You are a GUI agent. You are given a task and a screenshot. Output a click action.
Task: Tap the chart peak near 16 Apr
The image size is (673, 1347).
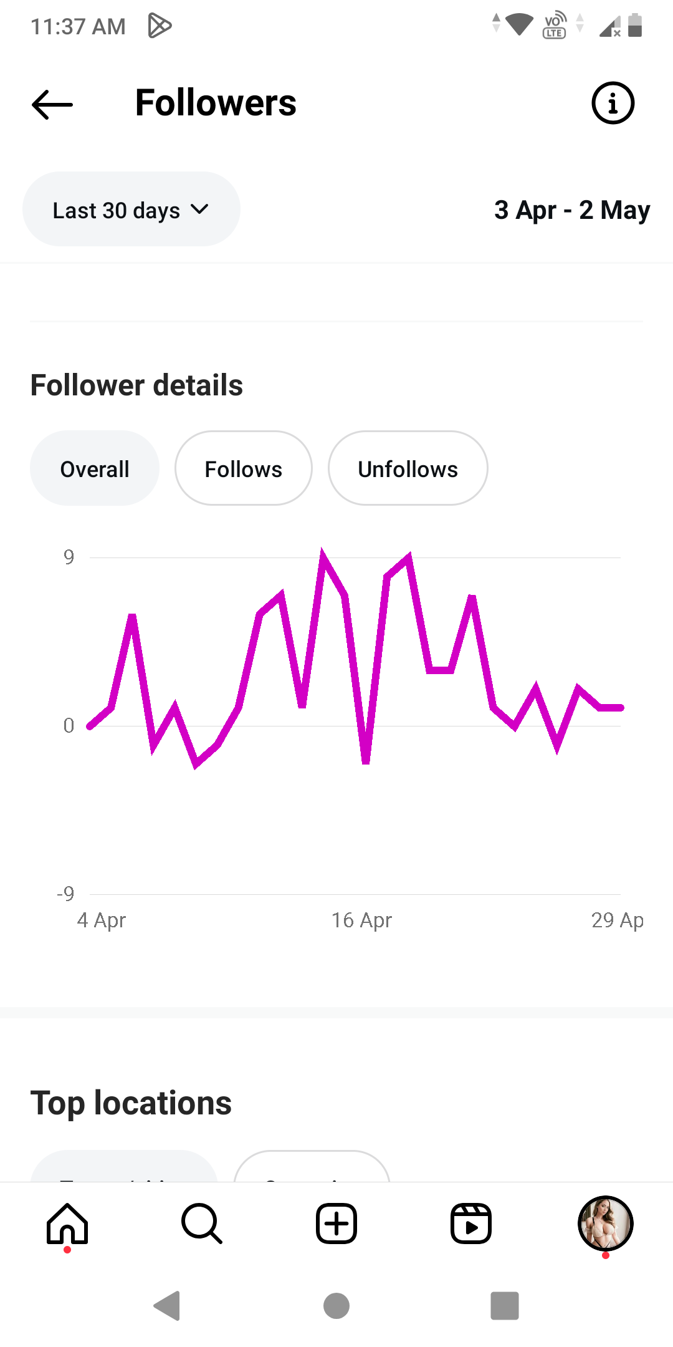[323, 555]
